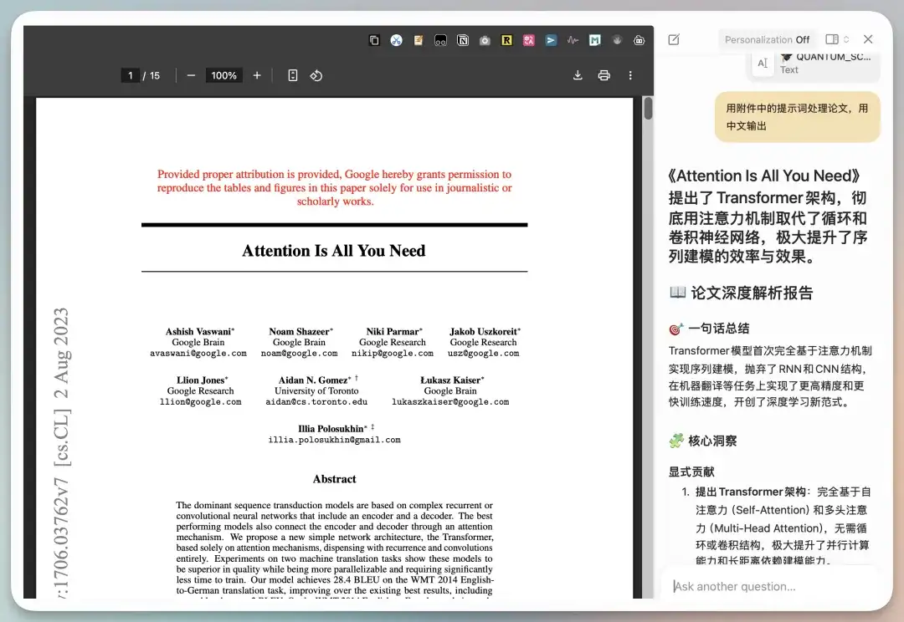Click the 核心洞察 section heading
This screenshot has height=622, width=904.
point(712,441)
